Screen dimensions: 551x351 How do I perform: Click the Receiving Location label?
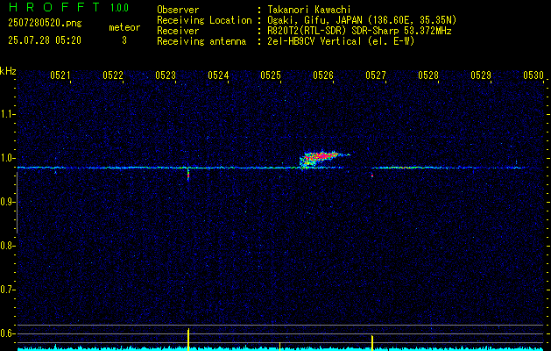pos(204,20)
